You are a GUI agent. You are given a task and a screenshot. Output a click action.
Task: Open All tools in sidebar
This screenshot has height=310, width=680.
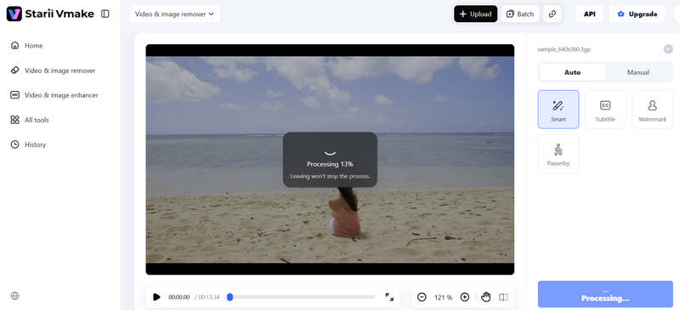[30, 120]
